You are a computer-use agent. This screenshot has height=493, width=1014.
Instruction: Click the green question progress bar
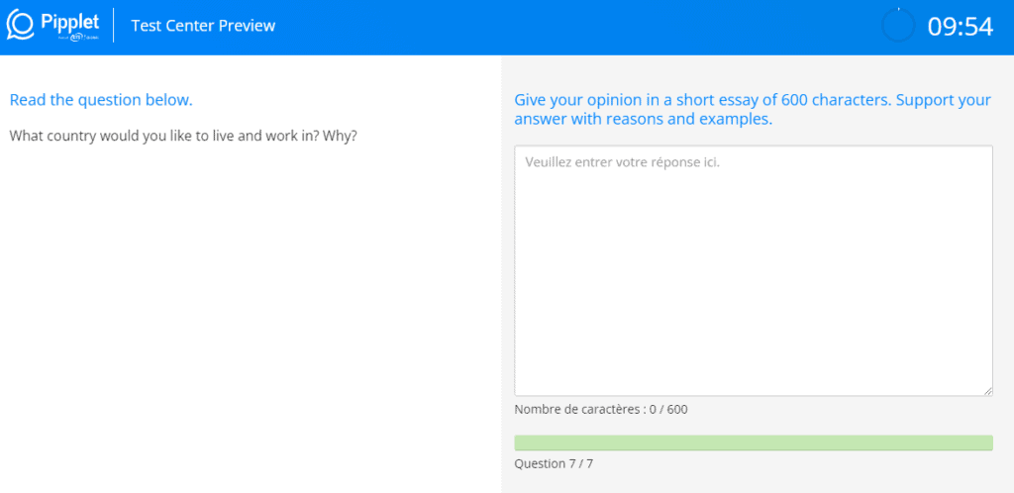(754, 443)
